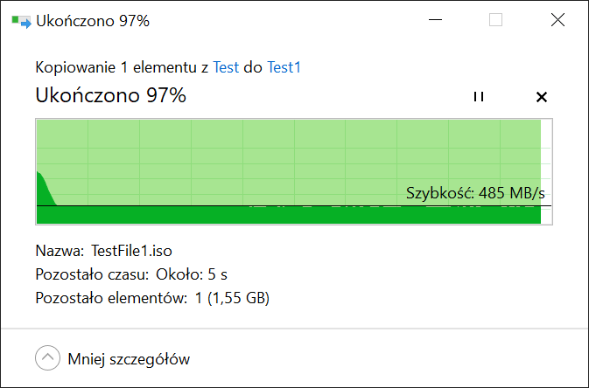
Task: Pause the file copy operation
Action: click(479, 97)
